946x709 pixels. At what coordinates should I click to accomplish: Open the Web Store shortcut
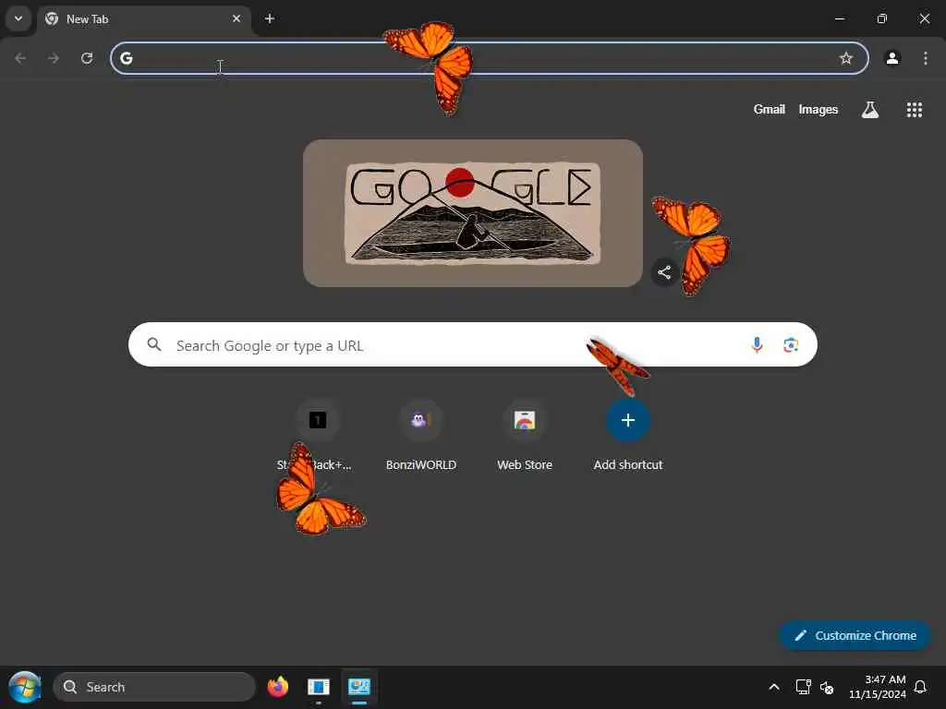click(x=525, y=436)
